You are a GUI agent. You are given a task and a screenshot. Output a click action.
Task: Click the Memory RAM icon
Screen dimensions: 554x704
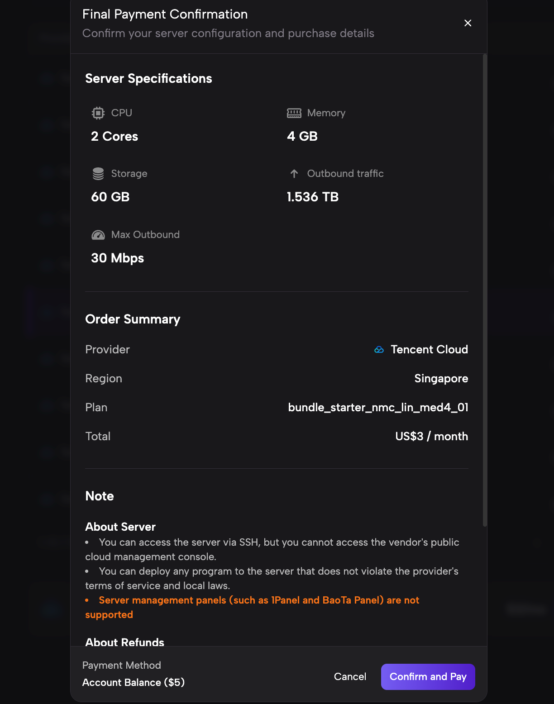tap(294, 113)
